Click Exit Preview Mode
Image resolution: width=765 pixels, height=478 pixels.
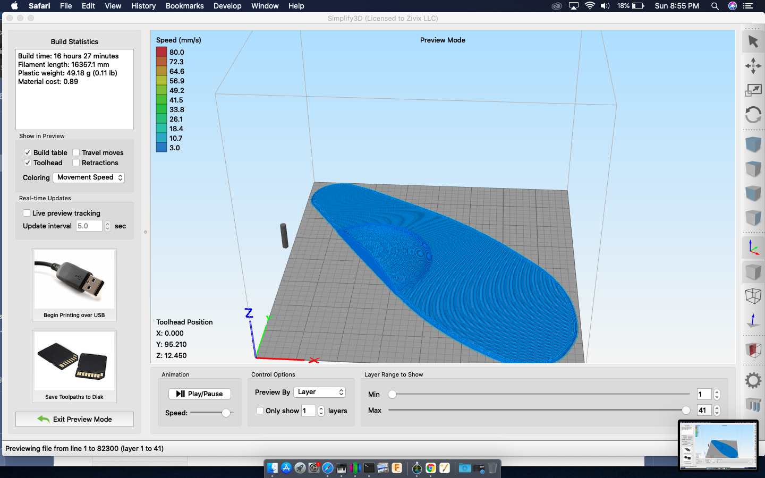[74, 419]
